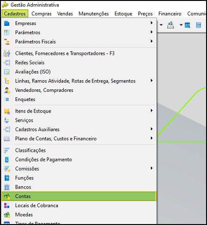207x225 pixels.
Task: Click the Serviços icon
Action: pos(7,120)
